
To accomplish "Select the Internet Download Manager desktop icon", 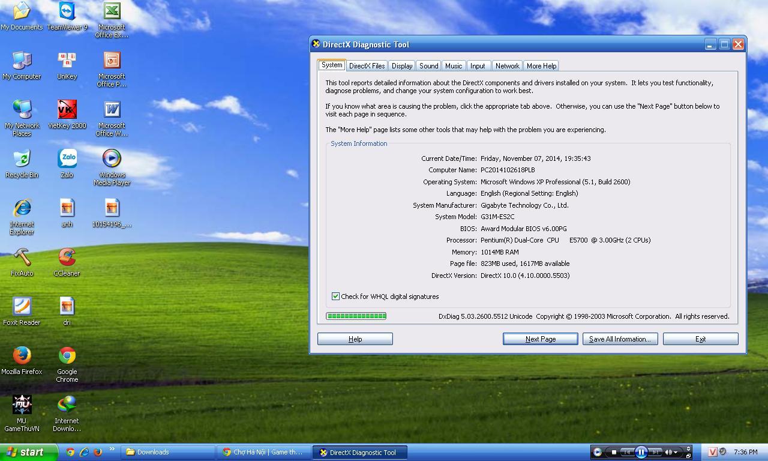I will click(67, 413).
